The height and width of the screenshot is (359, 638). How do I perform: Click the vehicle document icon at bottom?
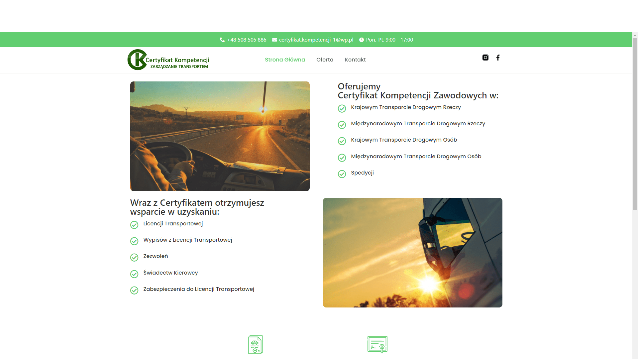256,345
